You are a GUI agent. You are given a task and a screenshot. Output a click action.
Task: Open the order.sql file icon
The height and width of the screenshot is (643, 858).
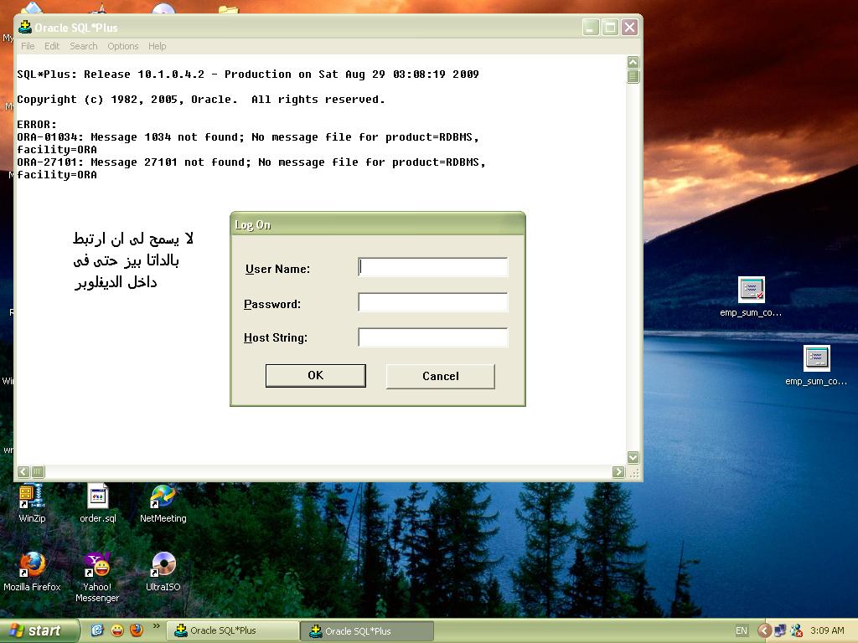point(98,498)
